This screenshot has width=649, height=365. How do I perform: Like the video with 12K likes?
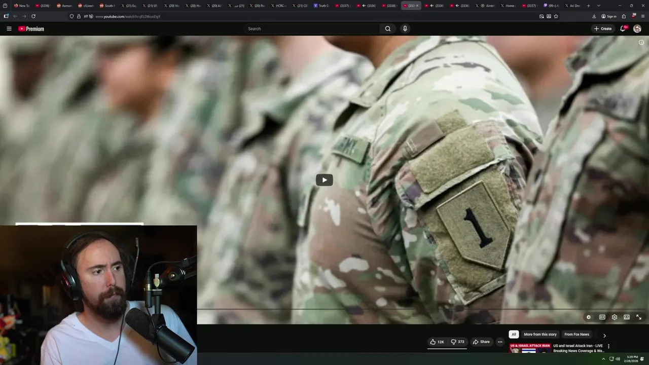point(437,342)
